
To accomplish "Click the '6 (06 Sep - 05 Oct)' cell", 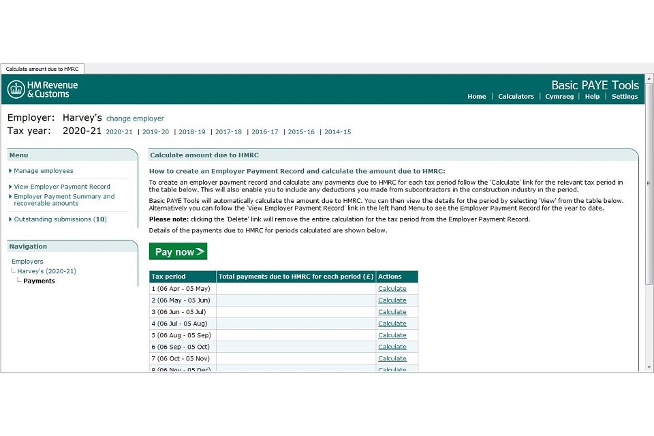I will [183, 347].
